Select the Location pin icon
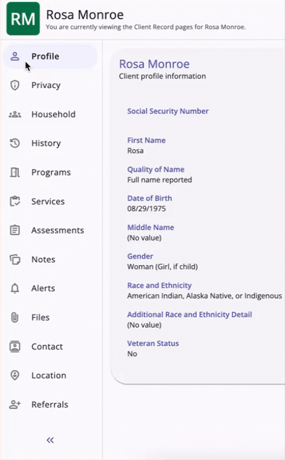 tap(15, 375)
